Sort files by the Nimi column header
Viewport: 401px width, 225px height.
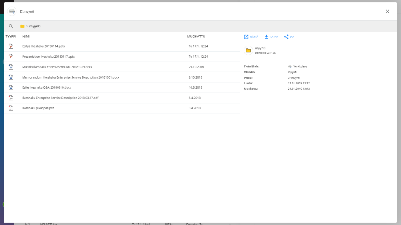click(26, 37)
